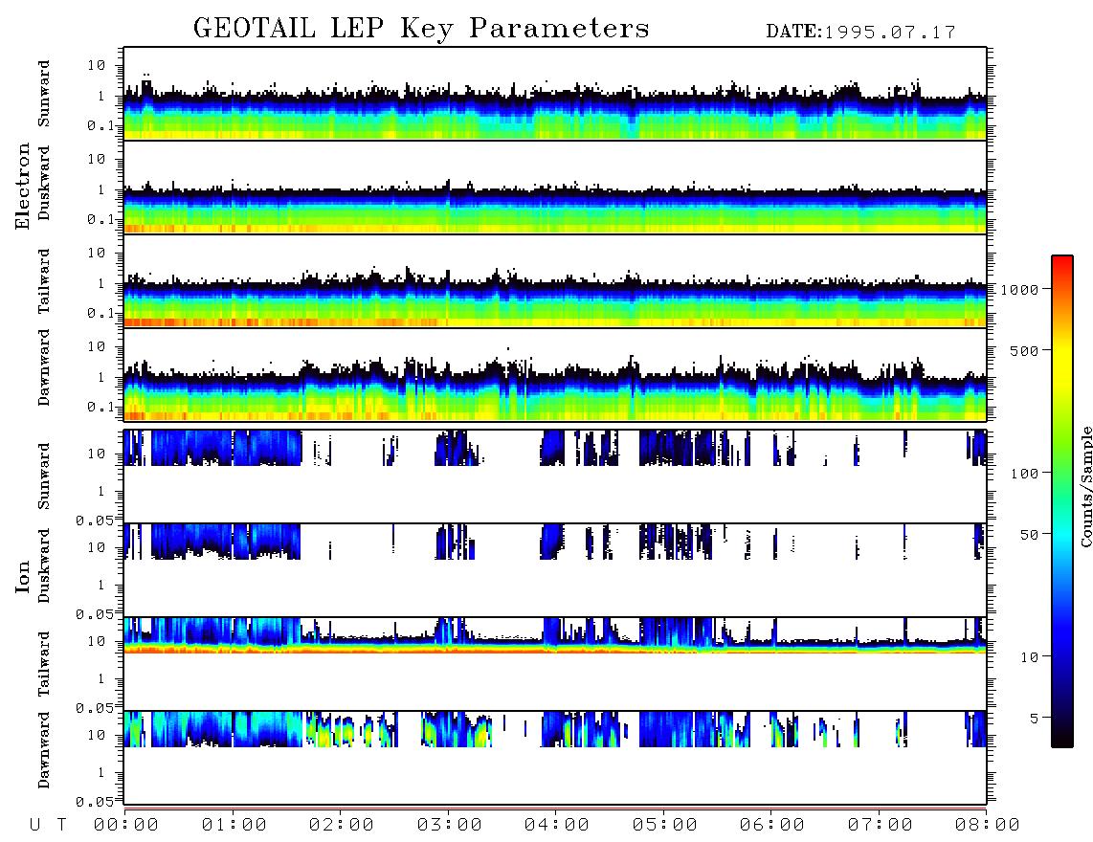Click the "100" colorbar tick label

1024,474
